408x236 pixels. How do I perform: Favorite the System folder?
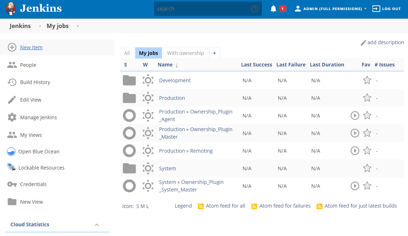(367, 168)
